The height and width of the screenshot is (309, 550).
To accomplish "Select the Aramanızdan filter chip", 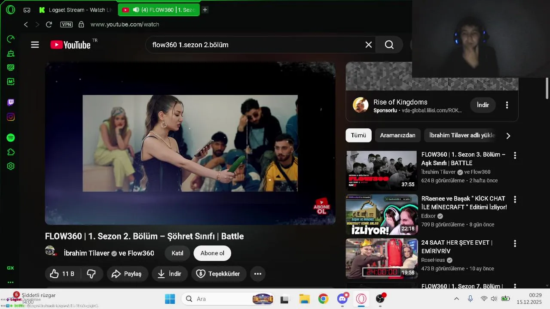I will click(x=397, y=135).
